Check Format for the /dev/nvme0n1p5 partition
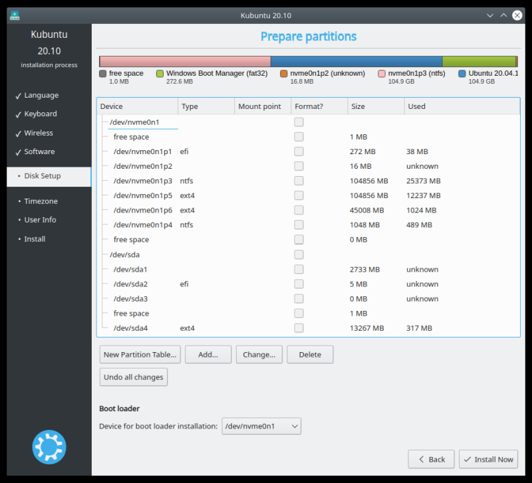 coord(299,195)
